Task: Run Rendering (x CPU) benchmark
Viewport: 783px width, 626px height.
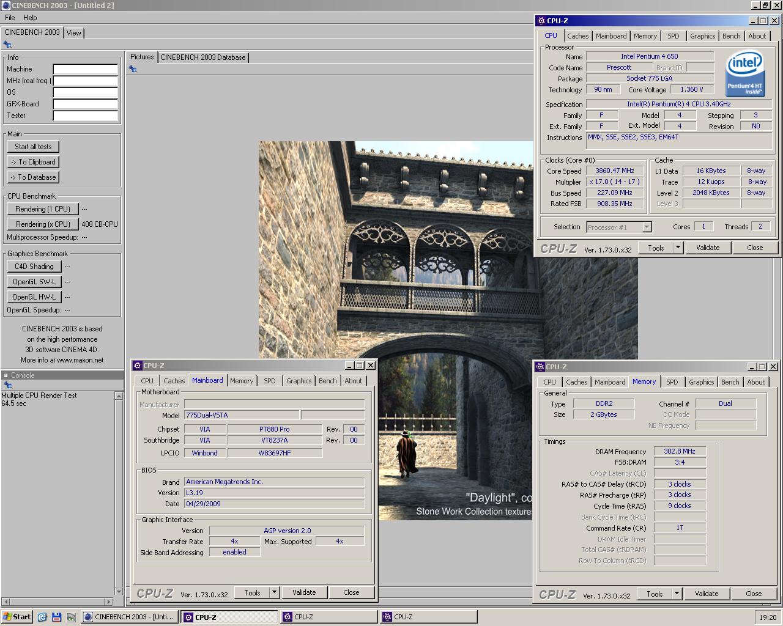Action: 43,224
